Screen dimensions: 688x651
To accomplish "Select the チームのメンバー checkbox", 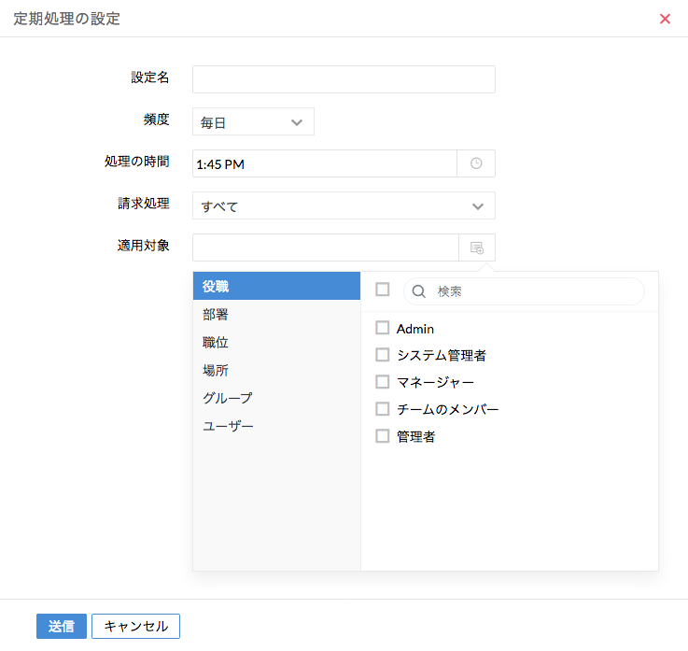I will (382, 409).
